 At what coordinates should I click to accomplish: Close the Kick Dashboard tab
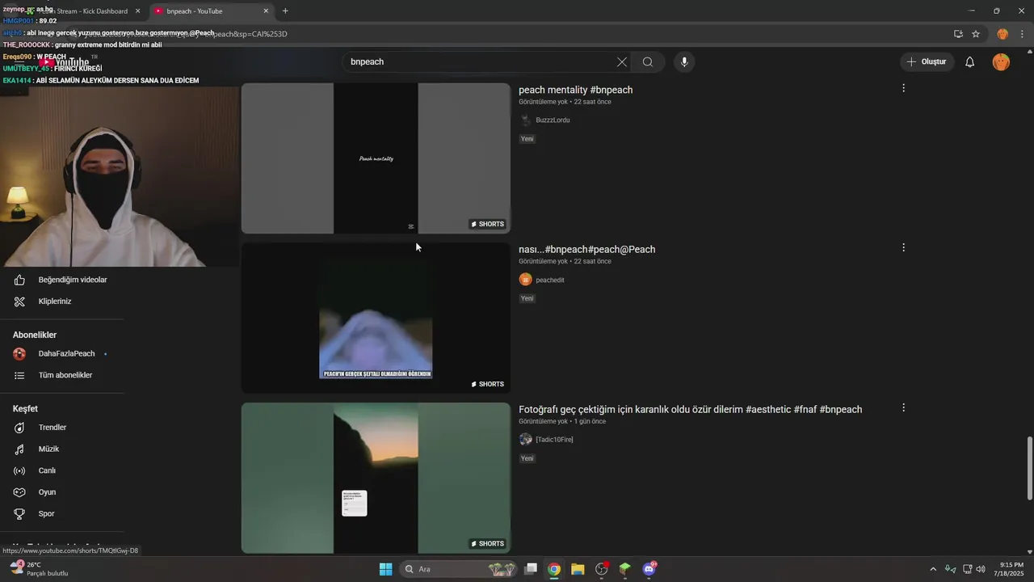coord(137,11)
